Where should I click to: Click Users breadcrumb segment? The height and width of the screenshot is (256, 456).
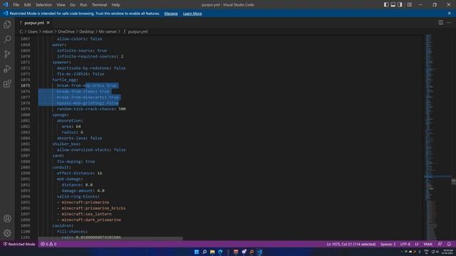[33, 31]
